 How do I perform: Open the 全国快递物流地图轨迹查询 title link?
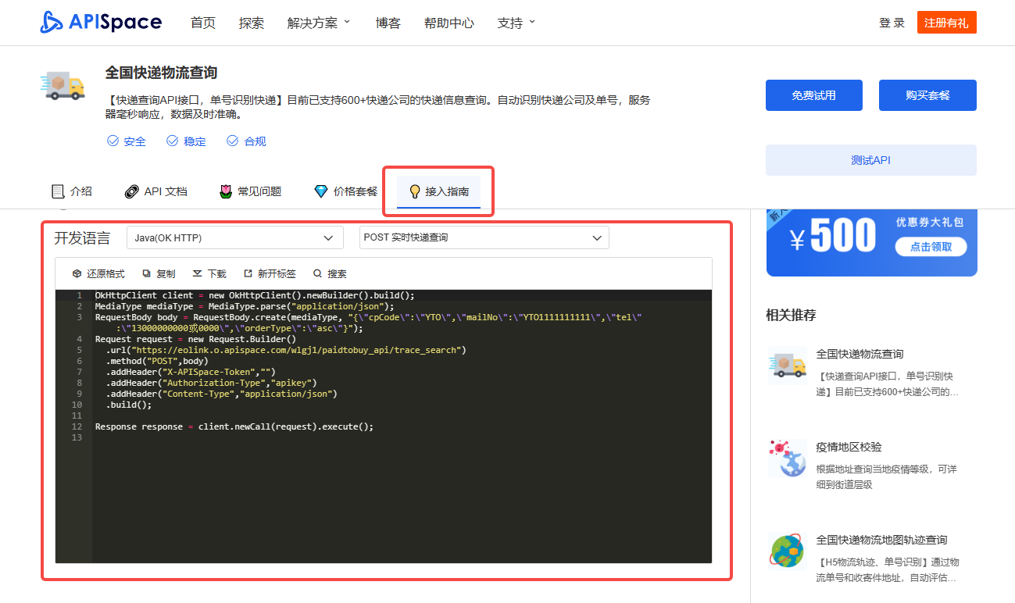tap(881, 540)
